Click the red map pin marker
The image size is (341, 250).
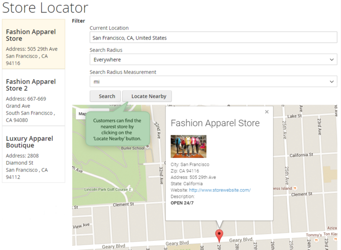pyautogui.click(x=219, y=235)
